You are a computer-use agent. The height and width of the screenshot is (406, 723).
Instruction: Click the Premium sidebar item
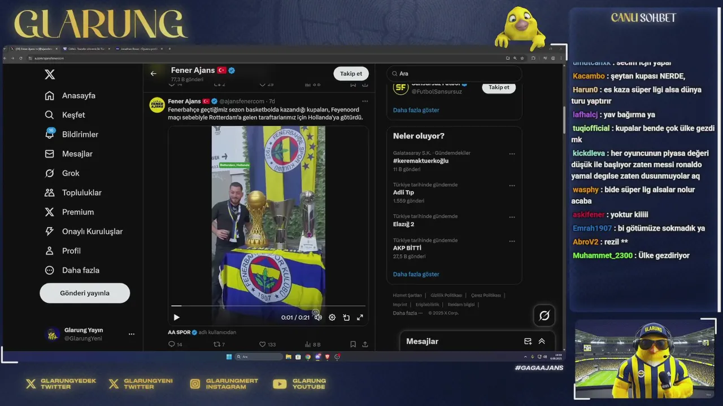click(x=69, y=212)
